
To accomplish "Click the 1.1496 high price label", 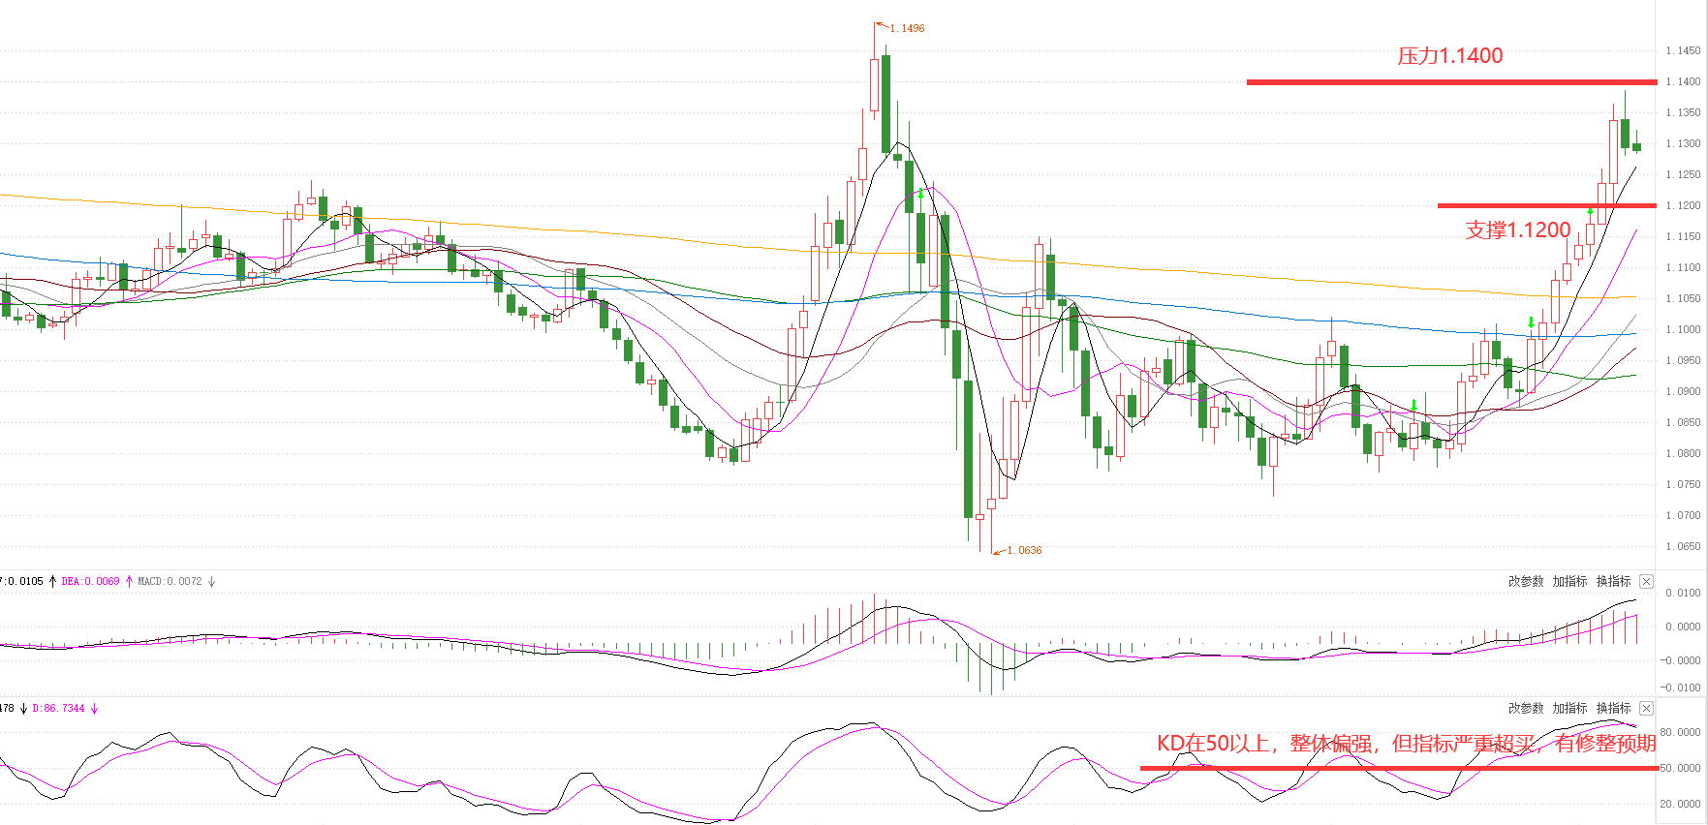I will [x=907, y=28].
